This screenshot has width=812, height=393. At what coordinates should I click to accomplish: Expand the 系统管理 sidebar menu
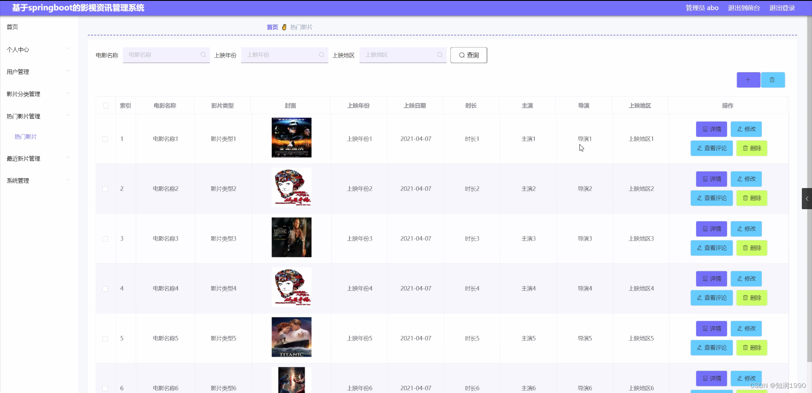(x=17, y=180)
